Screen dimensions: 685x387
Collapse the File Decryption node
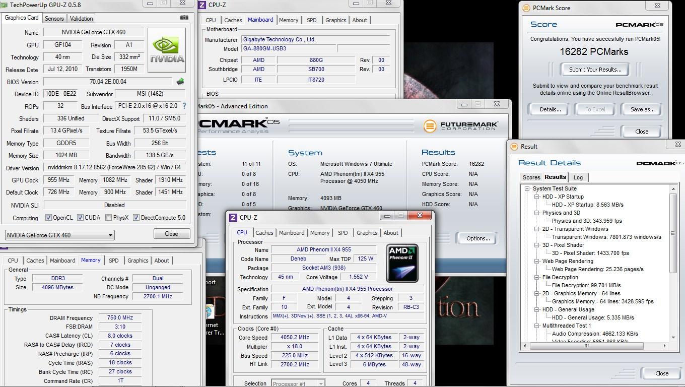(537, 277)
